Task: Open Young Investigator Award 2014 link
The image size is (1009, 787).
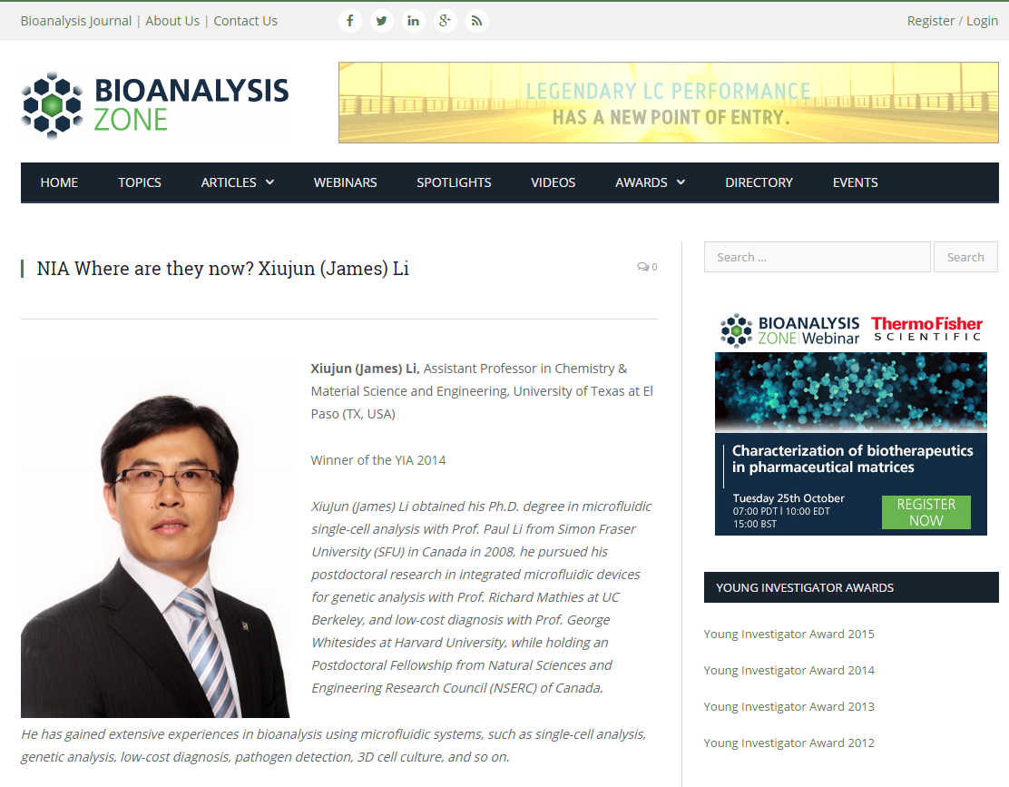Action: click(x=789, y=670)
